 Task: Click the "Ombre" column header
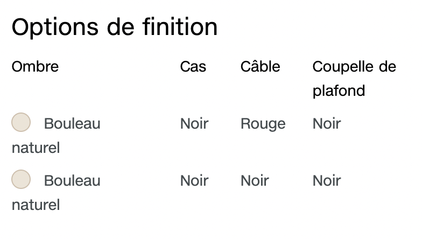coord(35,67)
